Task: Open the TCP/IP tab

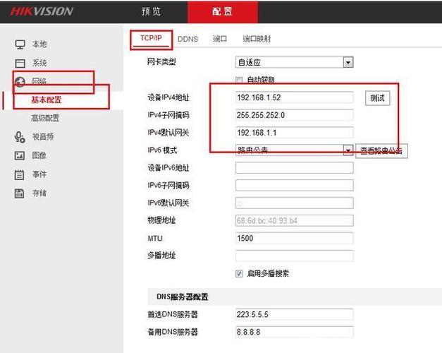Action: [x=151, y=38]
